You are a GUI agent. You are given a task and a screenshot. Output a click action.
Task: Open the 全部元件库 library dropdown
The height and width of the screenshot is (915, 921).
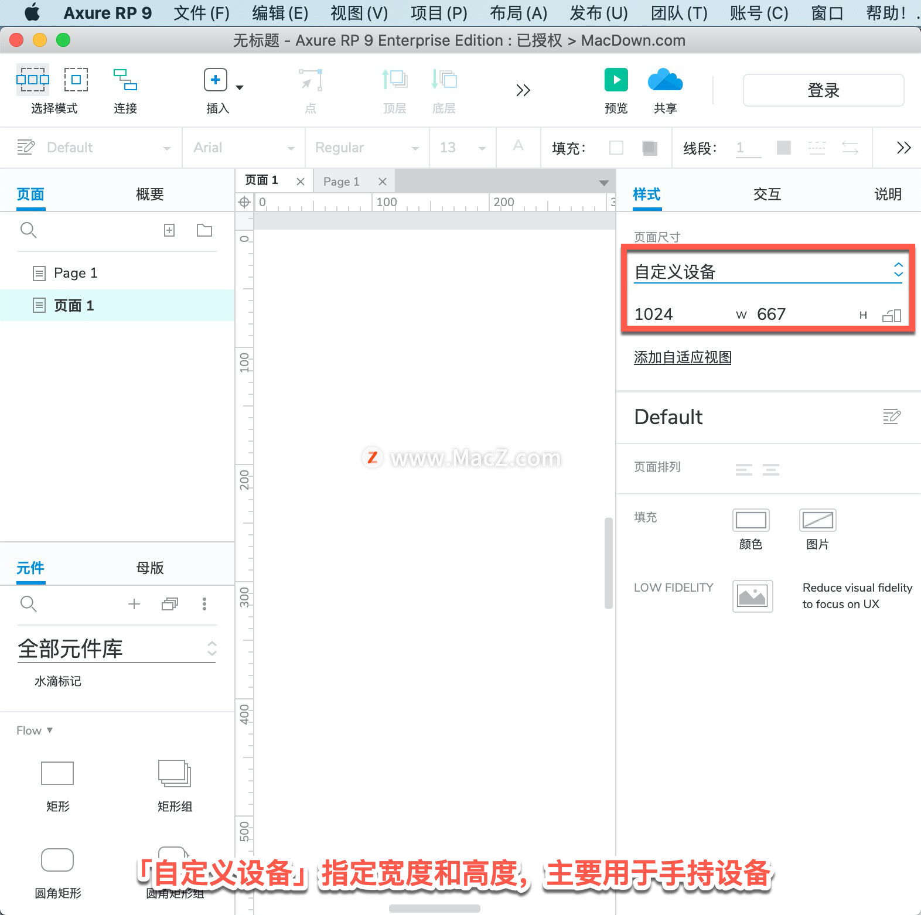coord(117,648)
